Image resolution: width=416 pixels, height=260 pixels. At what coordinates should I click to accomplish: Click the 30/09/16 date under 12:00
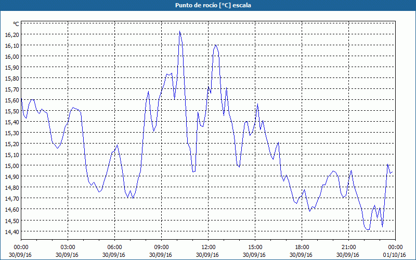pyautogui.click(x=207, y=255)
